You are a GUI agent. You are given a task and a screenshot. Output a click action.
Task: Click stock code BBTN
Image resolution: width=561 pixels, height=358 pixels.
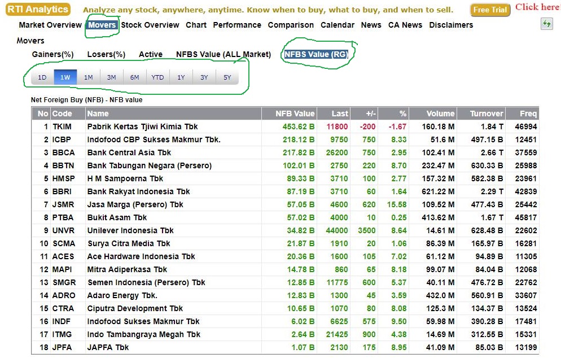pos(63,166)
